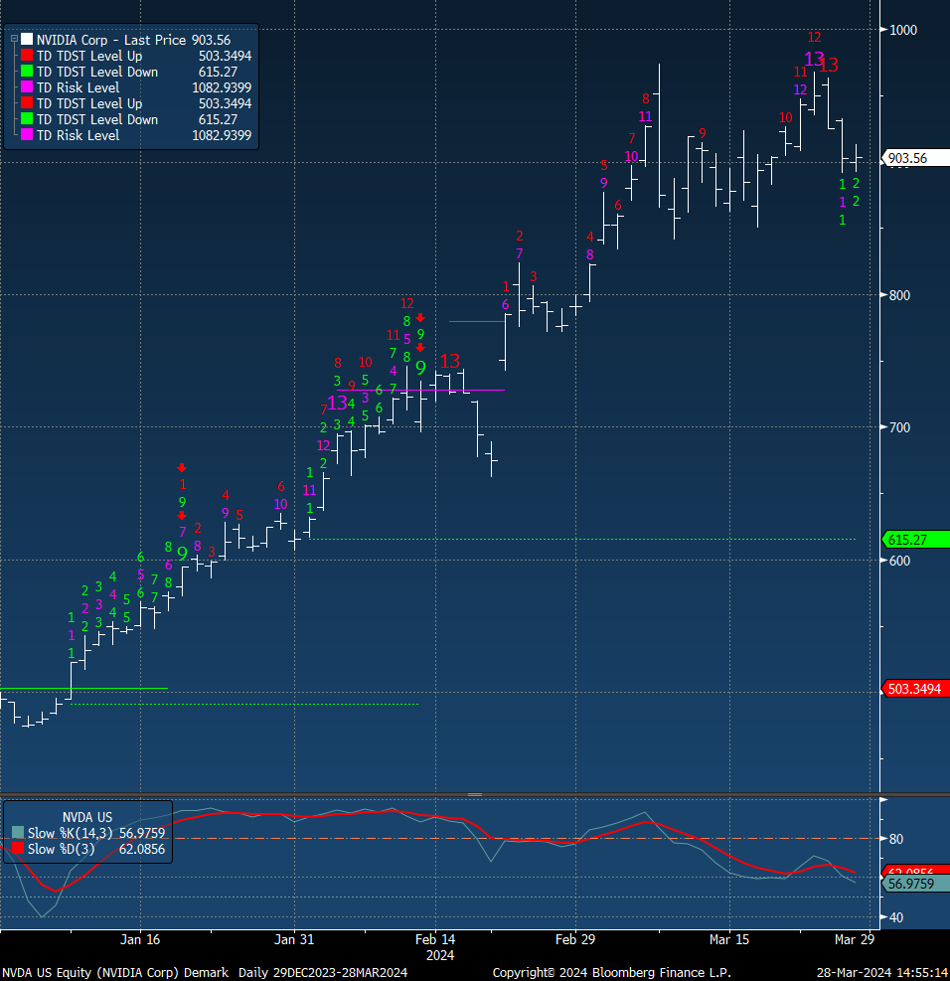950x981 pixels.
Task: Select the Feb 29 date axis label
Action: 575,939
